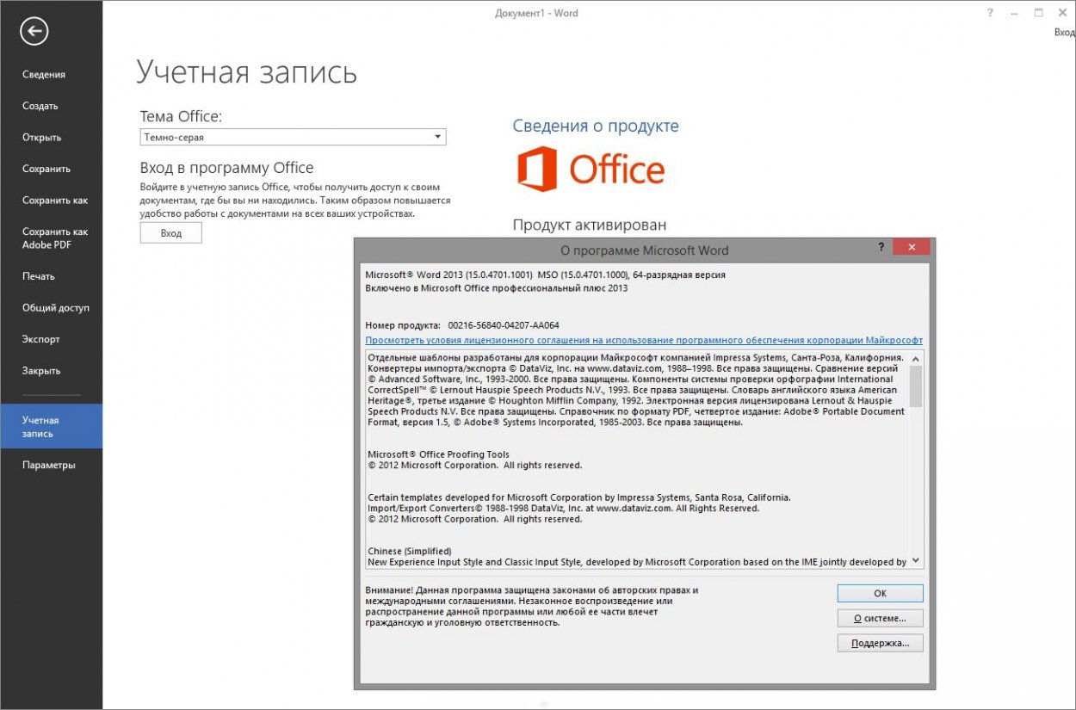1076x710 pixels.
Task: Select Сохранить как Adobe PDF
Action: 55,238
